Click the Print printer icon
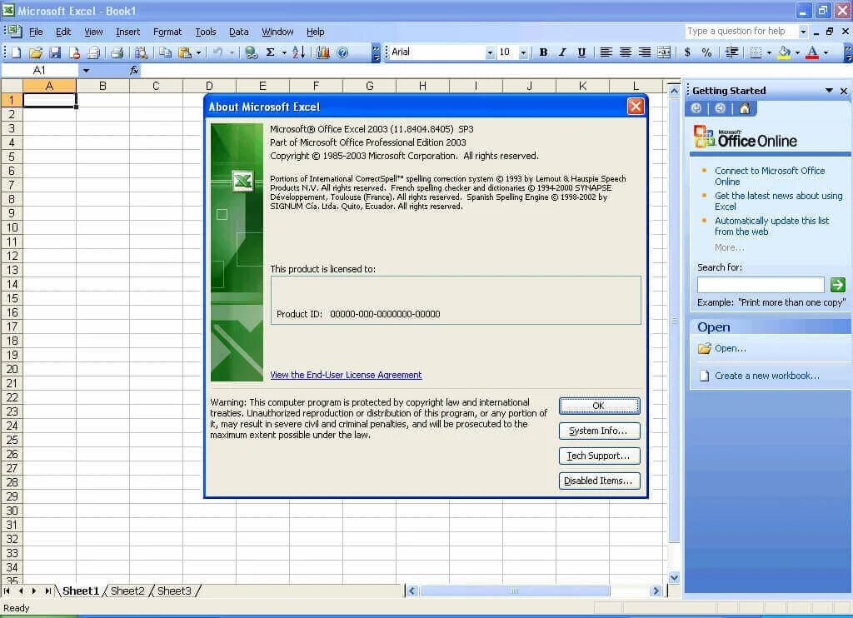 [117, 52]
